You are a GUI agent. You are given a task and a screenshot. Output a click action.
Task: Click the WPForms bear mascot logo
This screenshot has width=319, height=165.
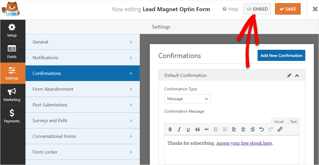[11, 9]
